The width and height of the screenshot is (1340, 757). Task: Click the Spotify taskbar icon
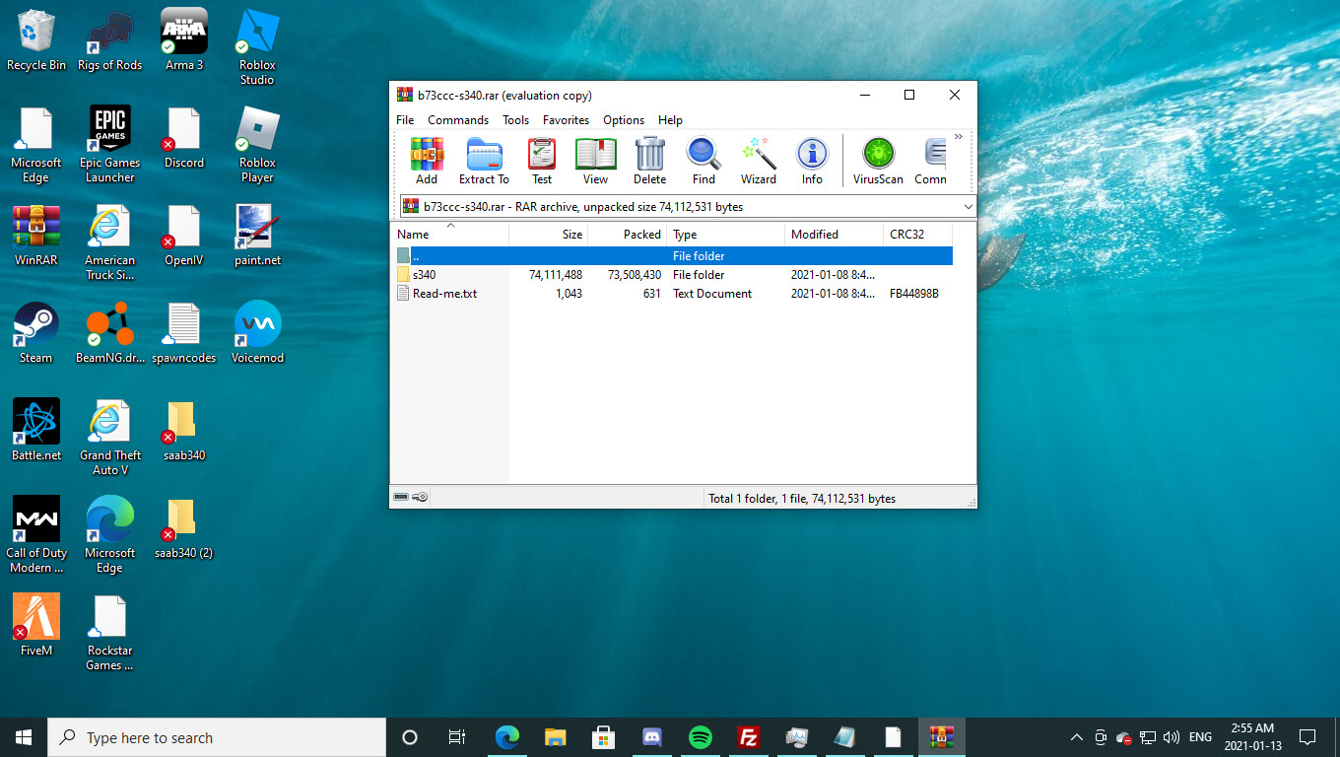(x=701, y=737)
